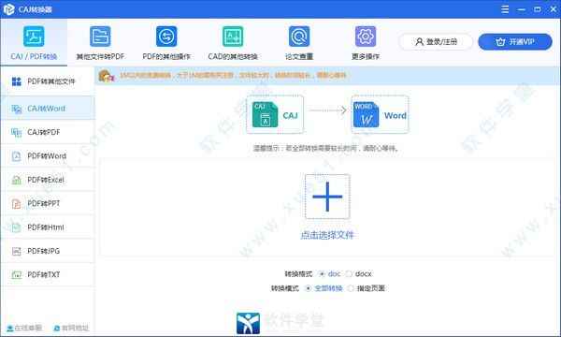
Task: Click the hamburger menu icon in title bar
Action: (x=505, y=9)
